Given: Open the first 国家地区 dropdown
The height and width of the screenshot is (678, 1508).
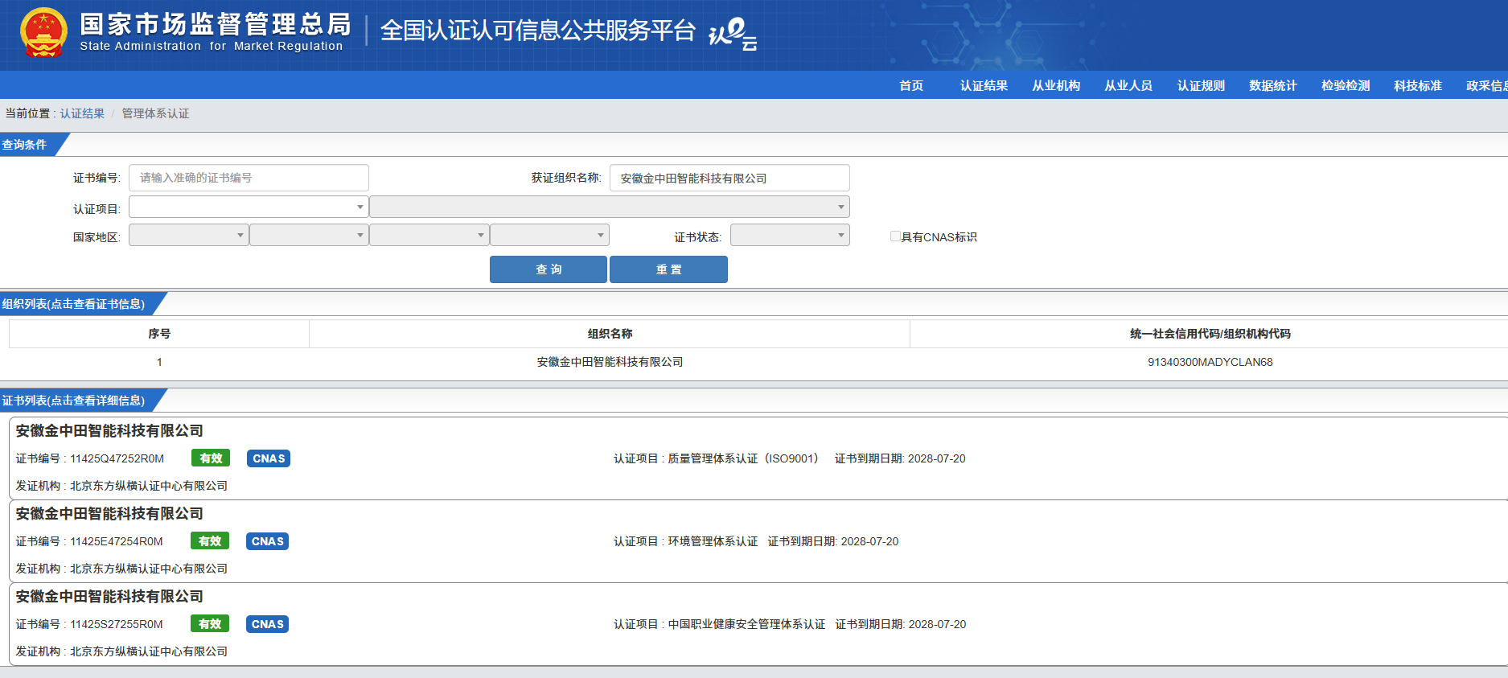Looking at the screenshot, I should pyautogui.click(x=188, y=236).
